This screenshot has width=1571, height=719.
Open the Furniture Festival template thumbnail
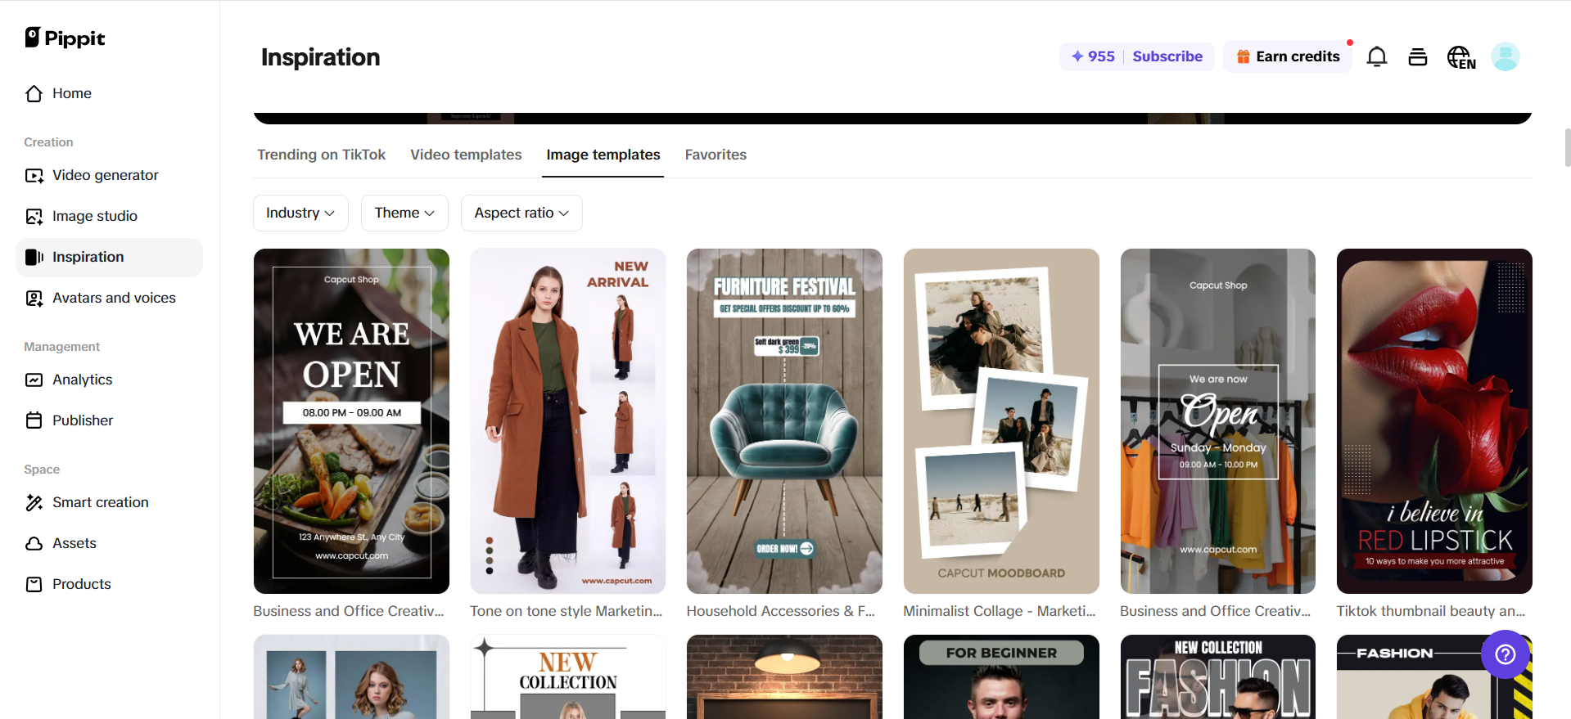pyautogui.click(x=784, y=420)
